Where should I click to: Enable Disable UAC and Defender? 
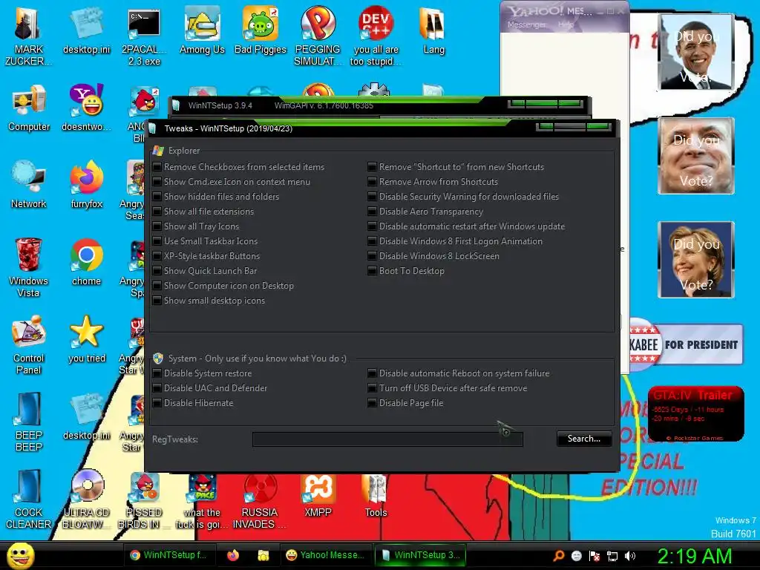pos(157,387)
